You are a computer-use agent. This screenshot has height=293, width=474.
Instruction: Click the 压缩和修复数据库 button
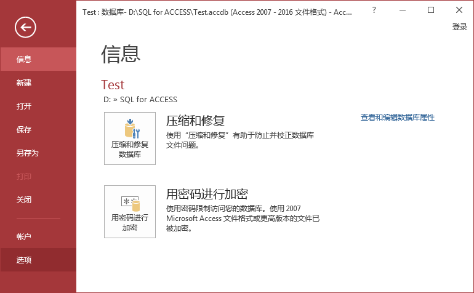(x=130, y=138)
